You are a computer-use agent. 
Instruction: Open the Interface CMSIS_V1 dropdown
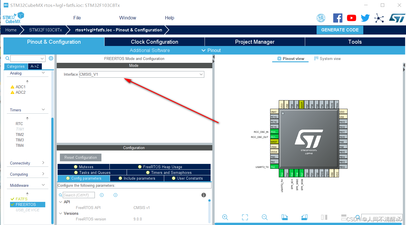(201, 74)
